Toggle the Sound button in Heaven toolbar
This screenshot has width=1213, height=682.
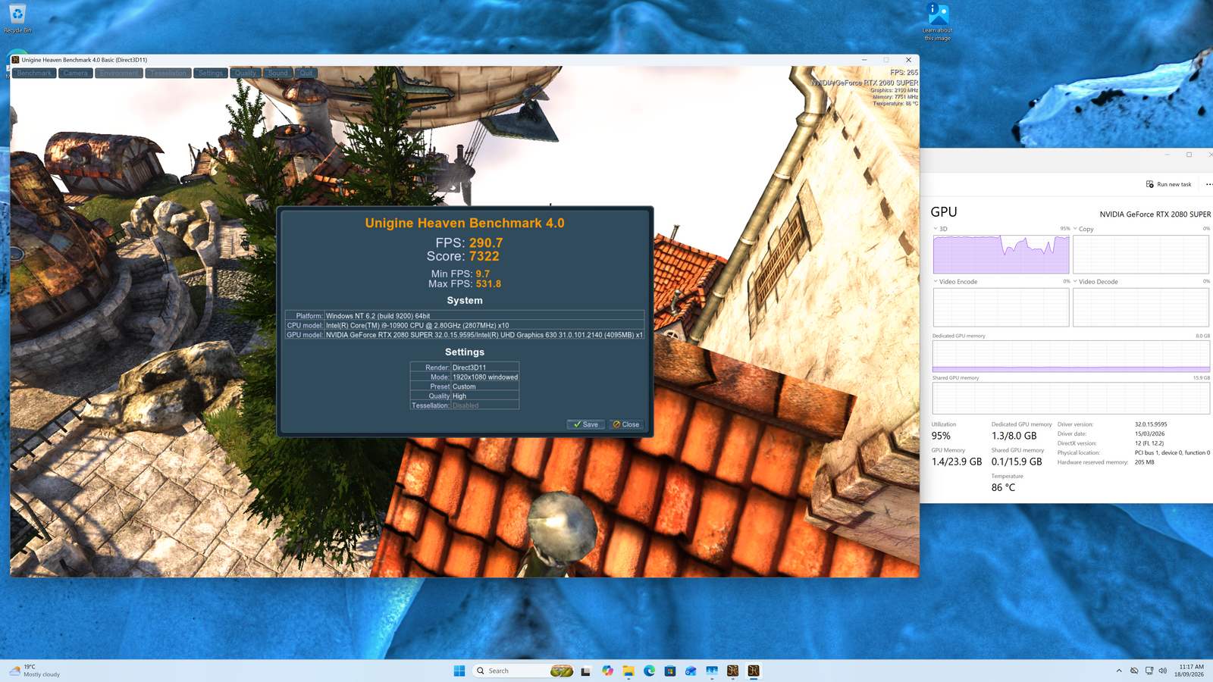[x=277, y=74]
